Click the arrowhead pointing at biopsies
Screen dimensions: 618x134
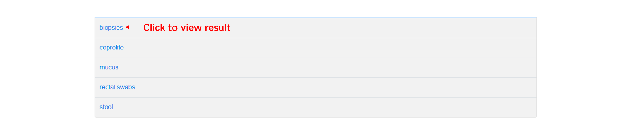pos(127,27)
